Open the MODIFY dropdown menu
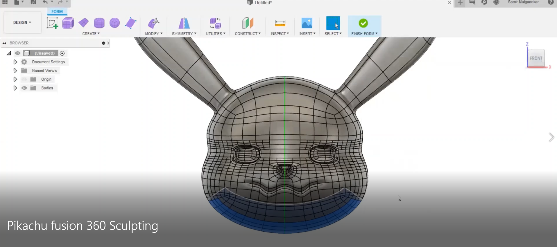This screenshot has width=557, height=247. pos(154,34)
